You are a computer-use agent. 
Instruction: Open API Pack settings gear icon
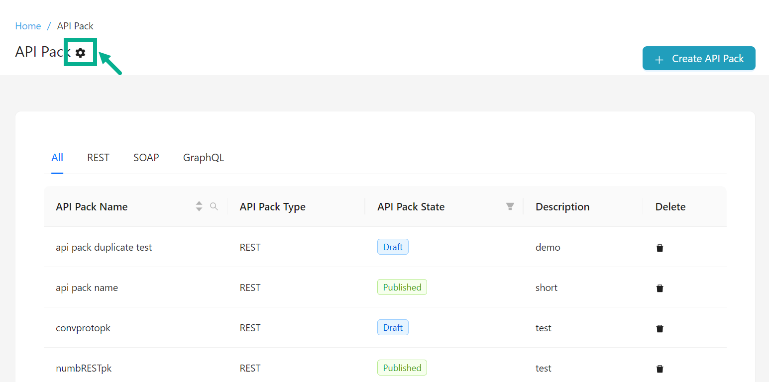[x=81, y=52]
